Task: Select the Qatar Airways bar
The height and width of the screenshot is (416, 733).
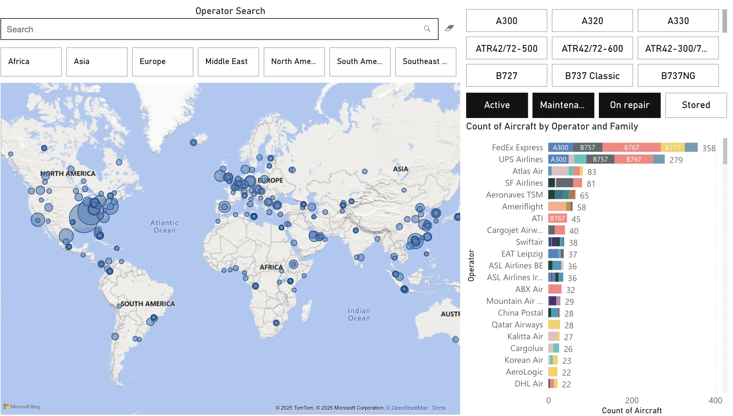Action: pyautogui.click(x=554, y=324)
